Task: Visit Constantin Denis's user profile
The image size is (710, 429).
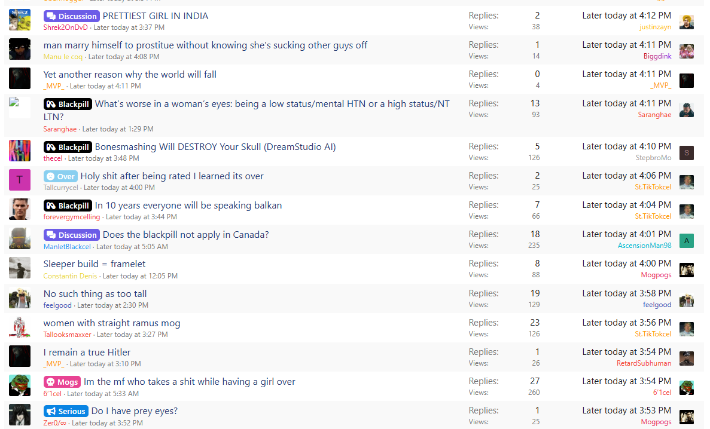Action: (69, 276)
